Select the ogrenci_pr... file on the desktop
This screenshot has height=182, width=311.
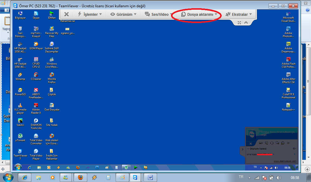[68, 31]
